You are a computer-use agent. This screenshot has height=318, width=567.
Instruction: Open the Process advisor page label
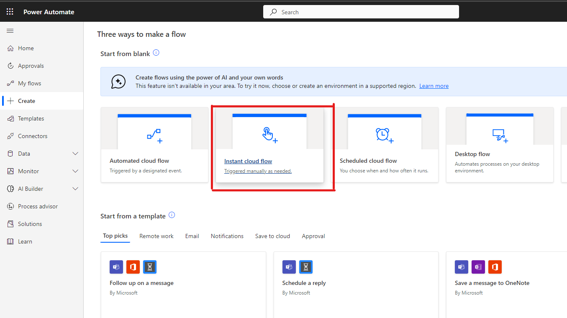pyautogui.click(x=38, y=206)
